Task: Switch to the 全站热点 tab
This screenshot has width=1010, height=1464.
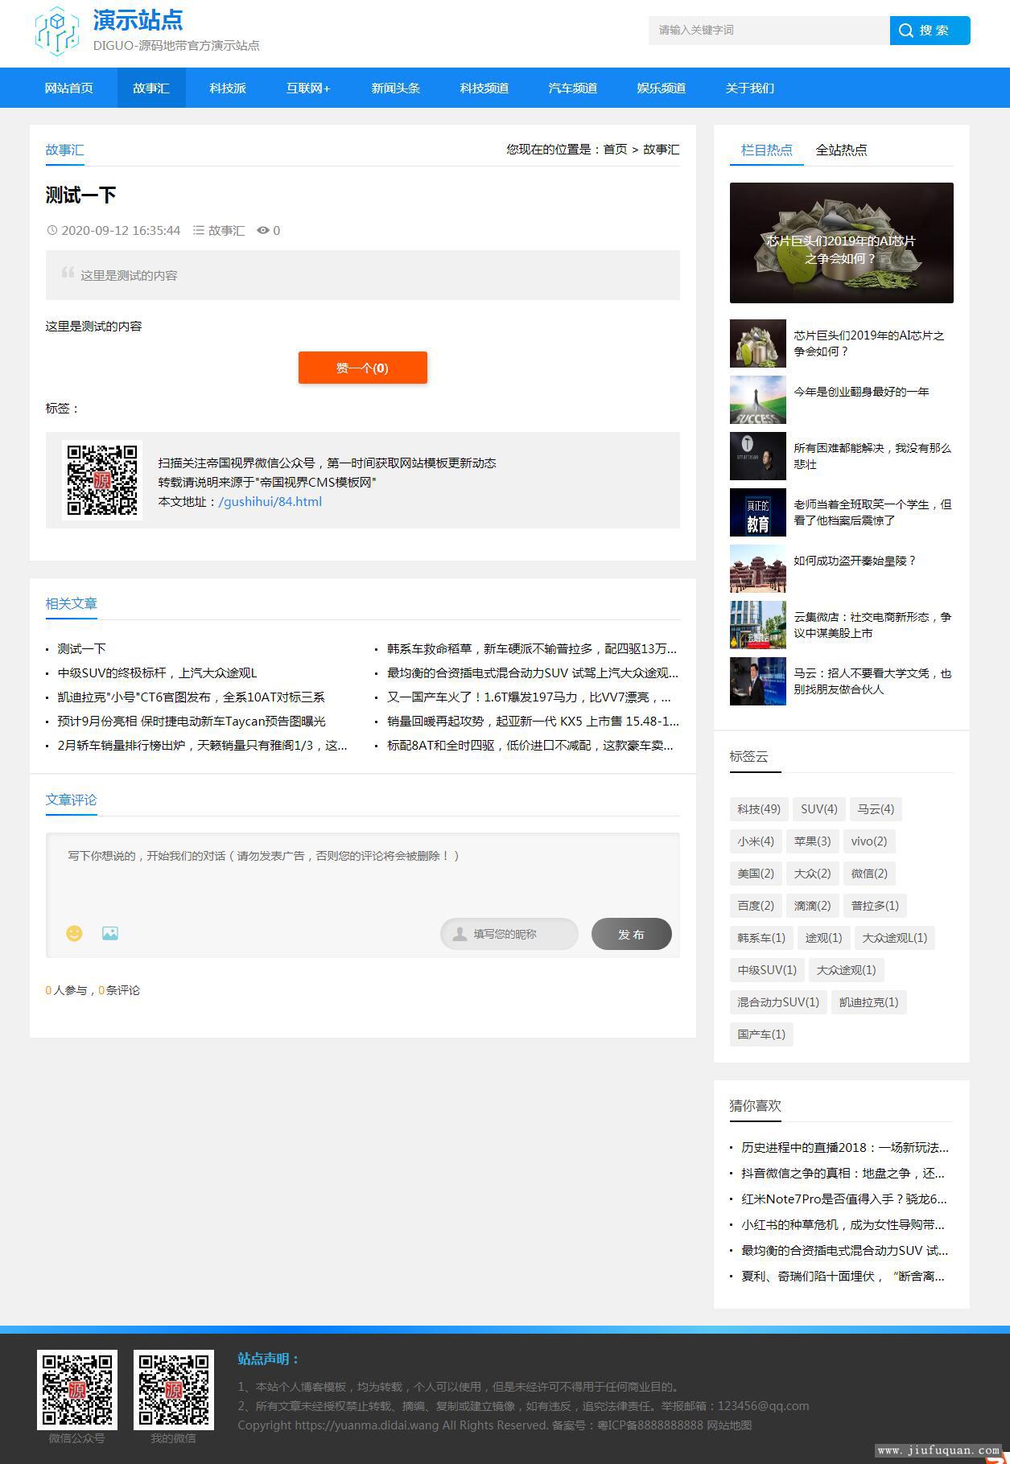Action: pos(841,150)
